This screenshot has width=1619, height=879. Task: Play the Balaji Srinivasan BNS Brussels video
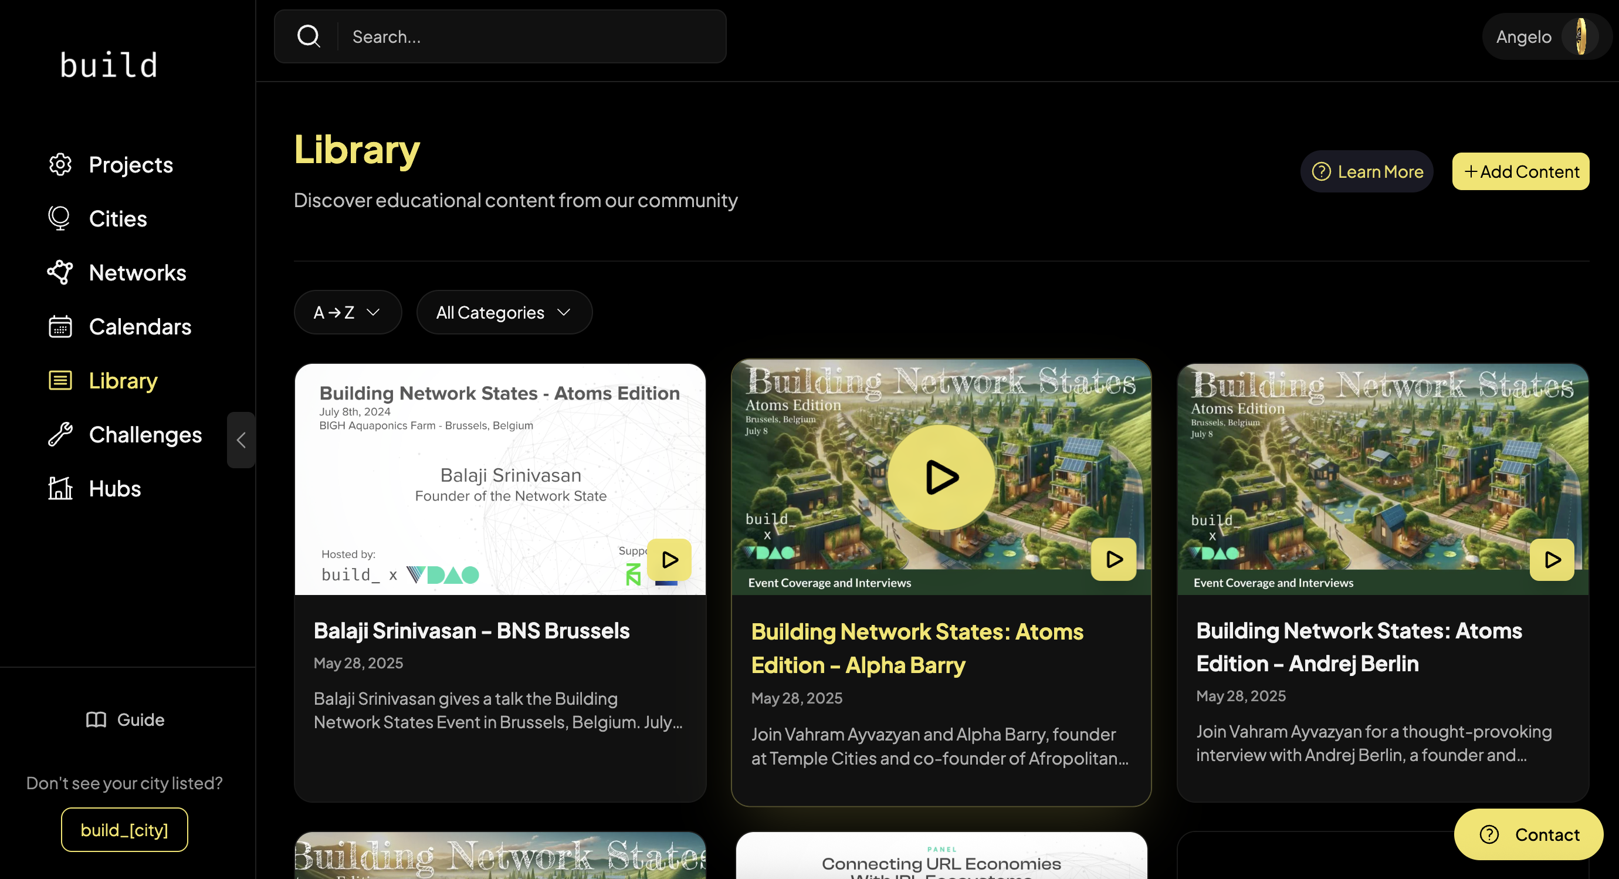point(669,560)
